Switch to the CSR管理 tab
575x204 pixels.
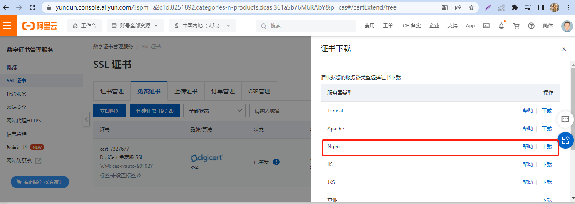[x=259, y=91]
